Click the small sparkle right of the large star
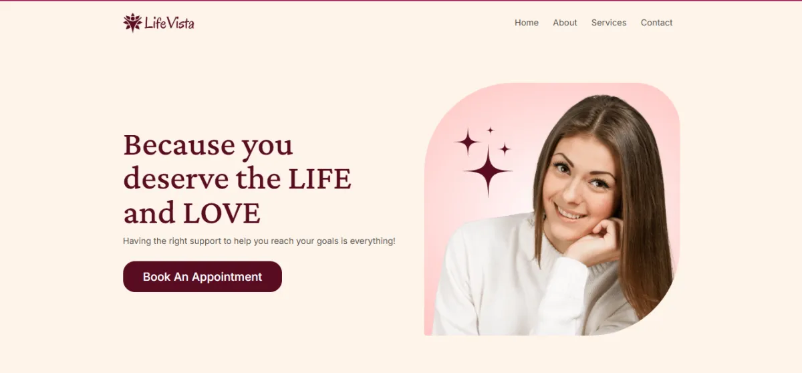802x373 pixels. point(505,149)
